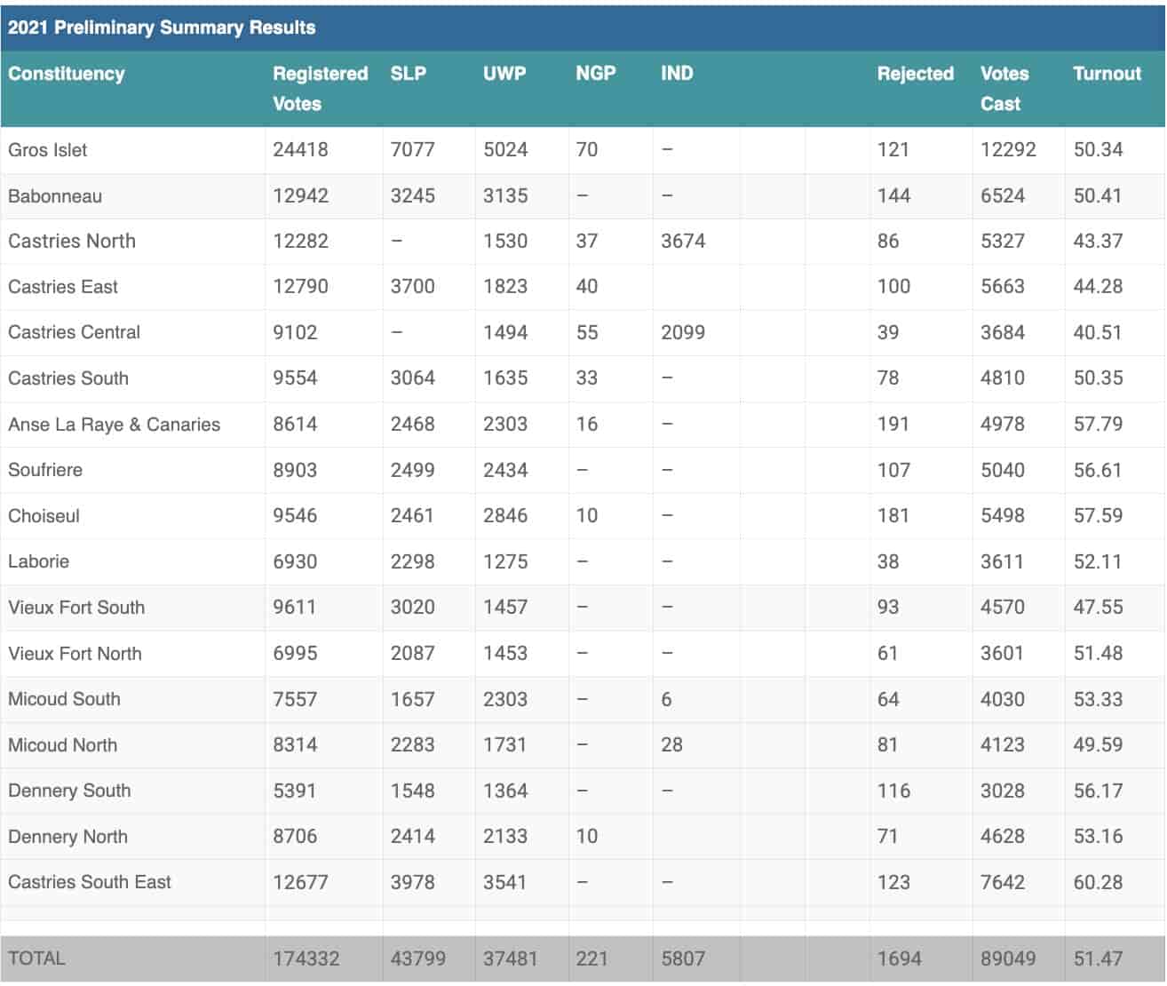Click the IND column header

pos(677,74)
